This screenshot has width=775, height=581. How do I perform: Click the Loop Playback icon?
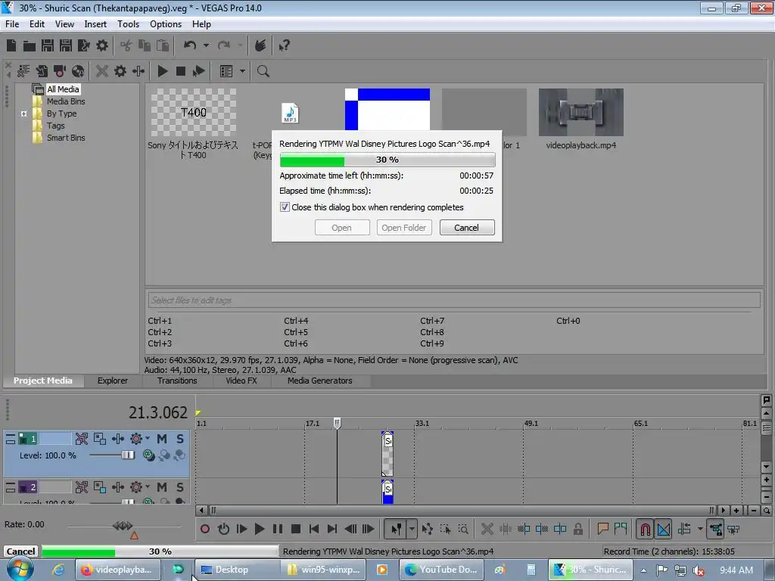click(223, 529)
